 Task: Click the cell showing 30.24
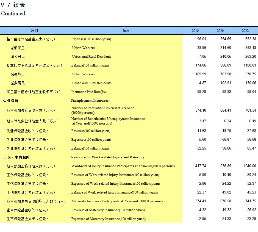point(252,175)
